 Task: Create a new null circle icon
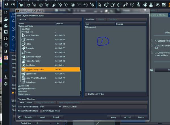(x=67, y=5)
